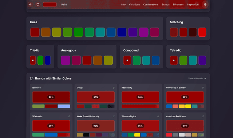This screenshot has width=233, height=138.
Task: Click Wikimedia 96% color card
Action: [x=51, y=126]
